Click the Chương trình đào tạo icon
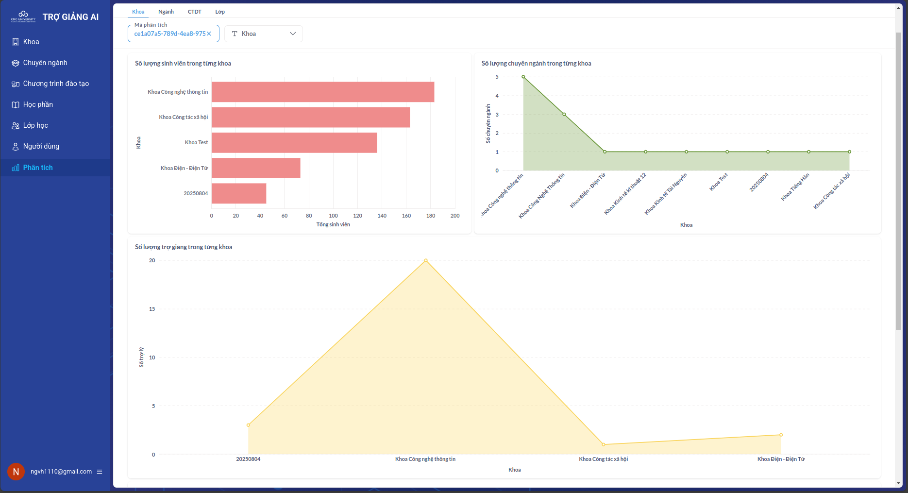 click(16, 84)
